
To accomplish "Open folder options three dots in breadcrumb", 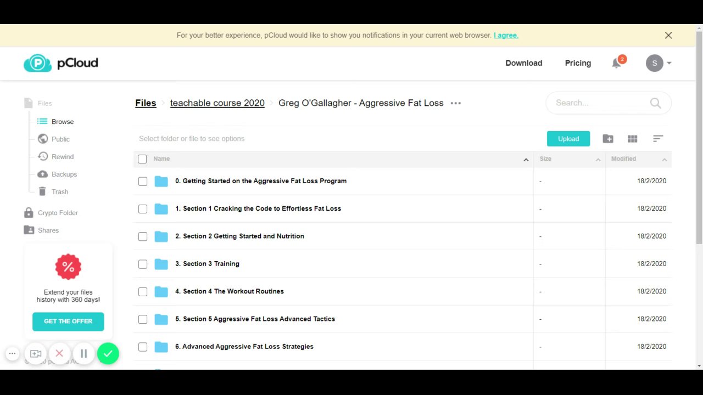I will click(456, 103).
